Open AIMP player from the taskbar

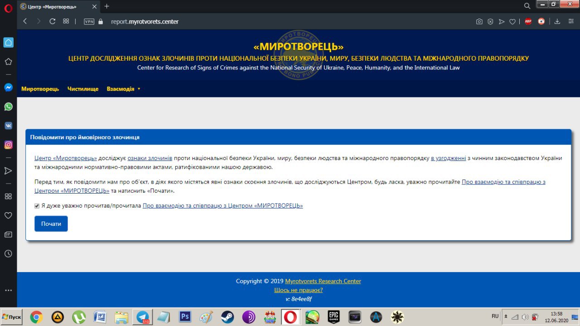coord(58,316)
